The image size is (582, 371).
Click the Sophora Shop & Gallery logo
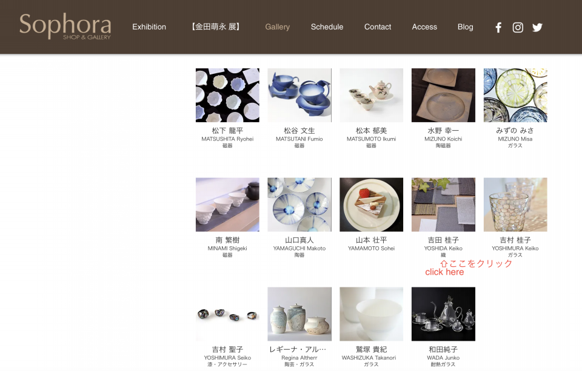(65, 26)
